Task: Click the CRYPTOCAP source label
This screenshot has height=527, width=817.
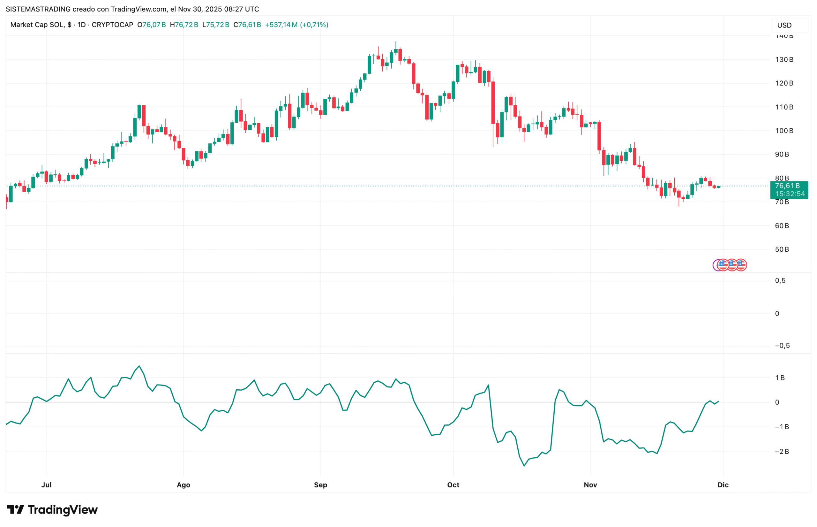Action: pyautogui.click(x=112, y=25)
